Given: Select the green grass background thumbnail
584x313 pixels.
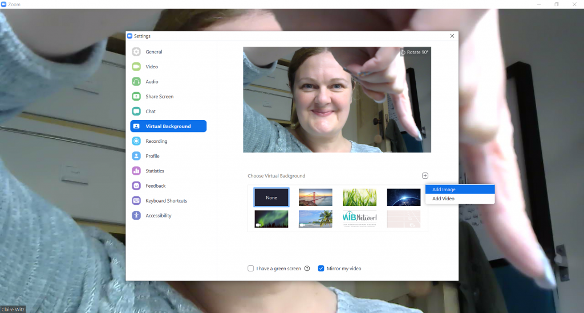Looking at the screenshot, I should pyautogui.click(x=359, y=197).
